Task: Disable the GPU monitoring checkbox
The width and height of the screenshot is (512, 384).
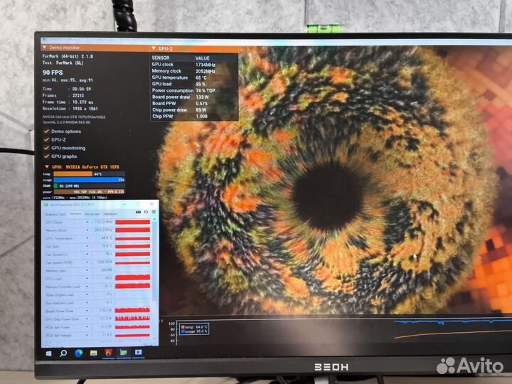Action: [x=46, y=148]
